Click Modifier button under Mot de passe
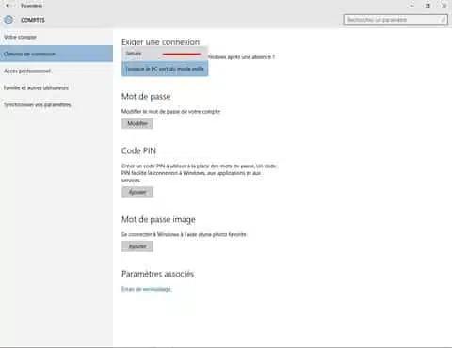 tap(137, 123)
